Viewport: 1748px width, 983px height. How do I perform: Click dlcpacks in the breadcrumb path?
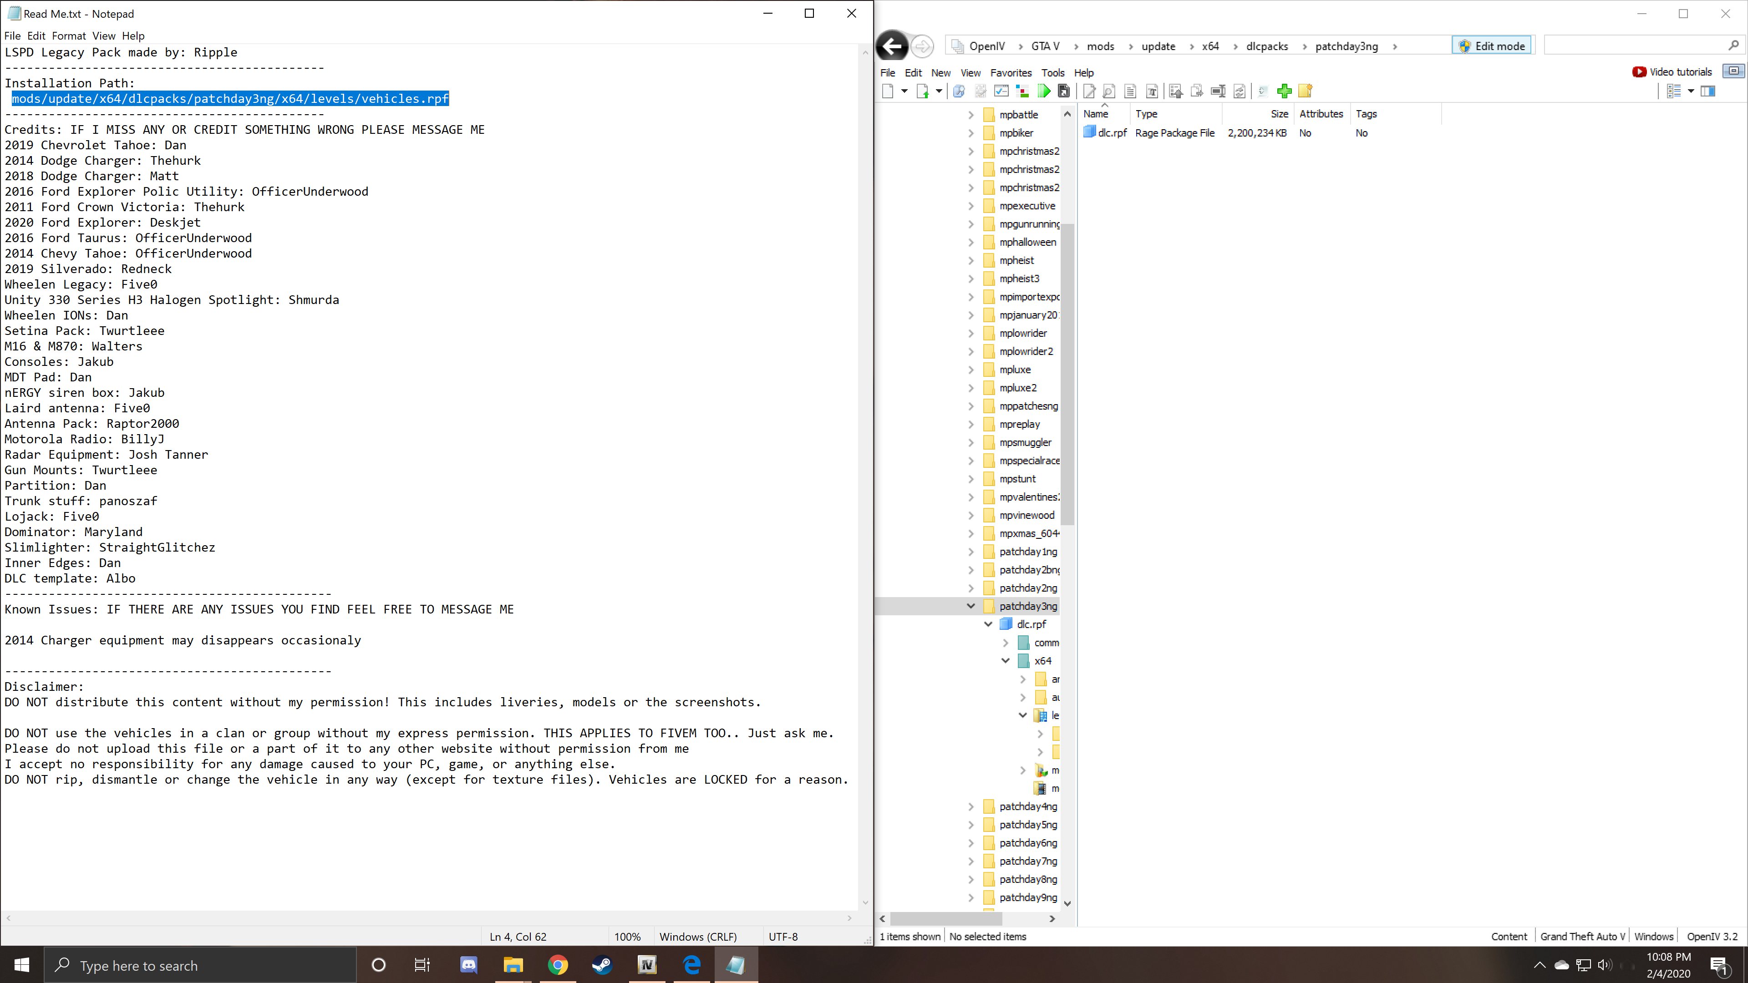[1266, 46]
